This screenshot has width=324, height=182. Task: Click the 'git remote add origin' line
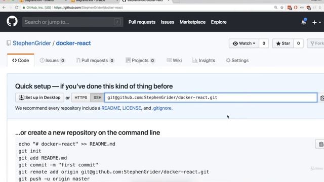(113, 172)
